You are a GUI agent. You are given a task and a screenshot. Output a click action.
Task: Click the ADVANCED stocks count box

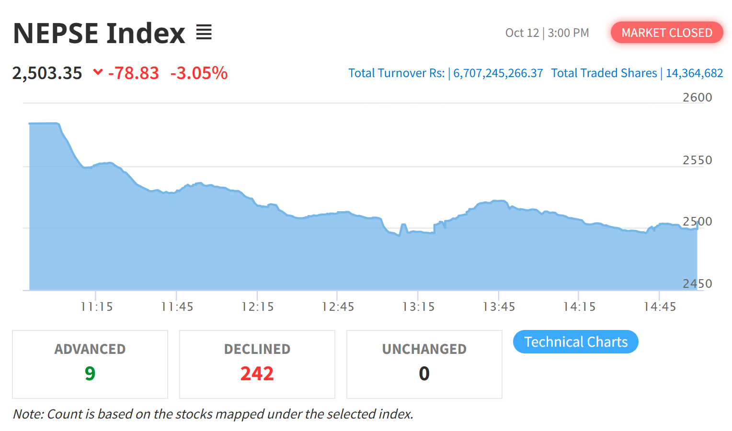(90, 364)
